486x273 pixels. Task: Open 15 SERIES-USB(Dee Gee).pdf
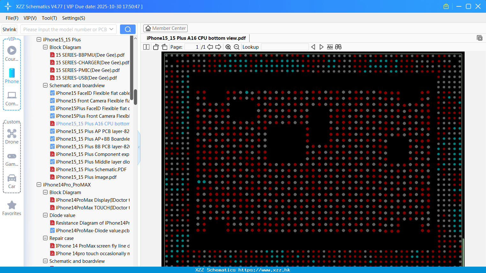pyautogui.click(x=83, y=78)
